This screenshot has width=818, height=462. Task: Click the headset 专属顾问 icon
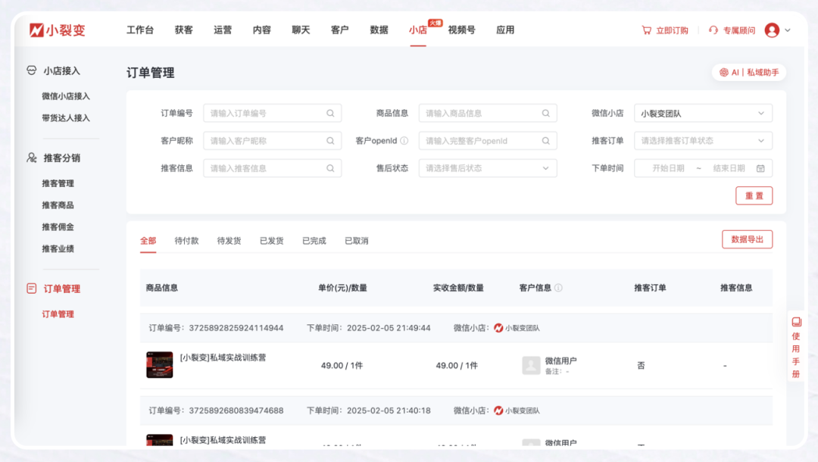[713, 30]
